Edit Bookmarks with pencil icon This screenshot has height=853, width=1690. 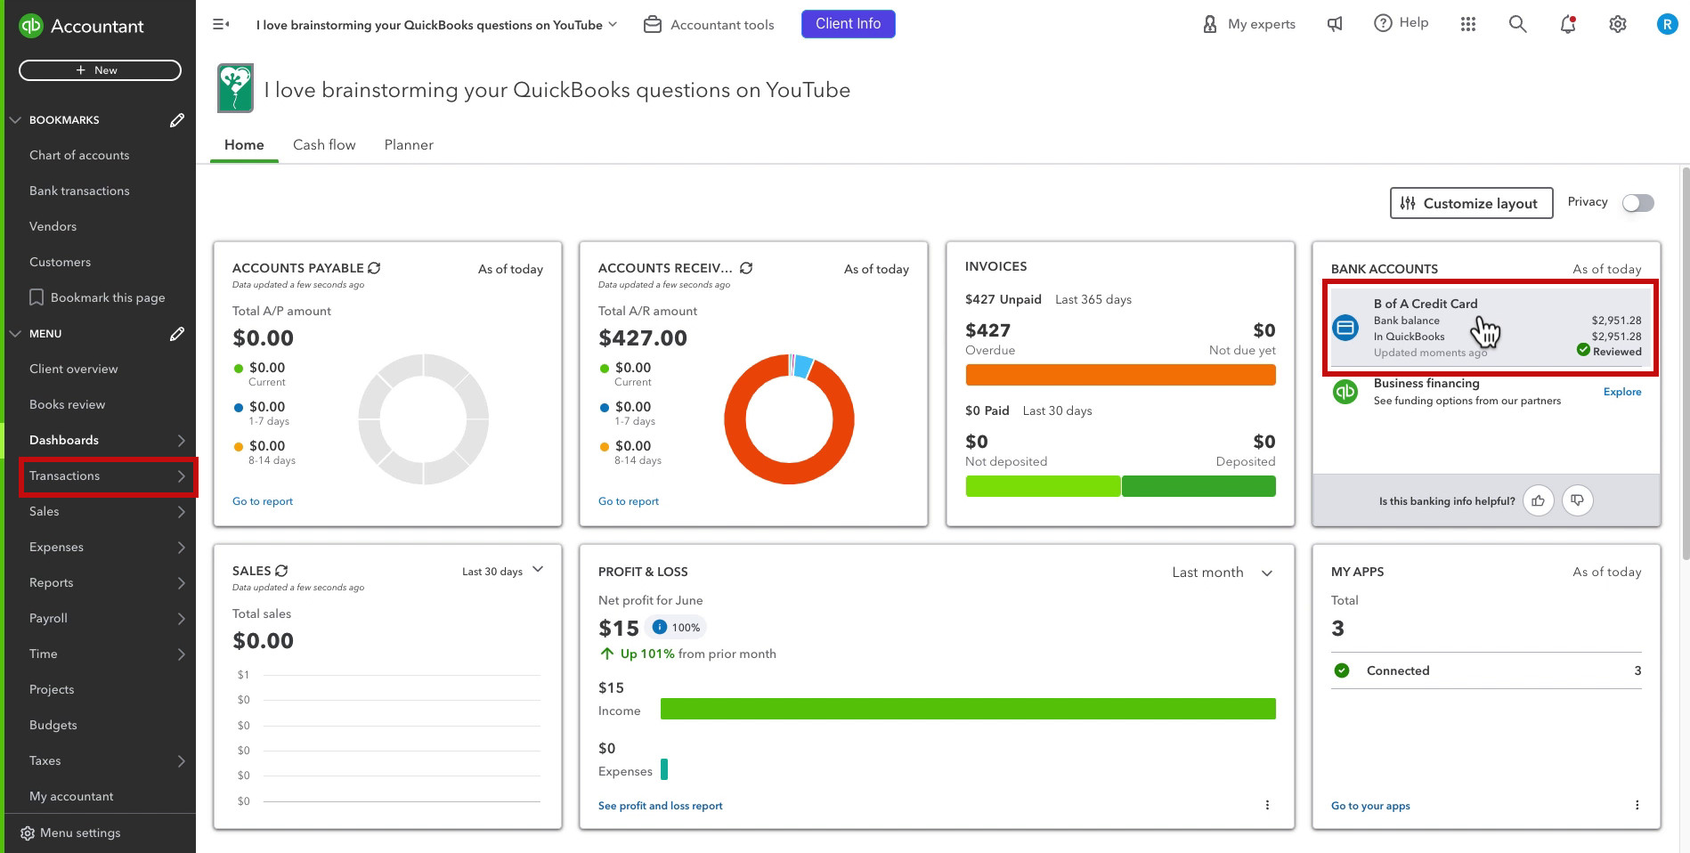177,119
